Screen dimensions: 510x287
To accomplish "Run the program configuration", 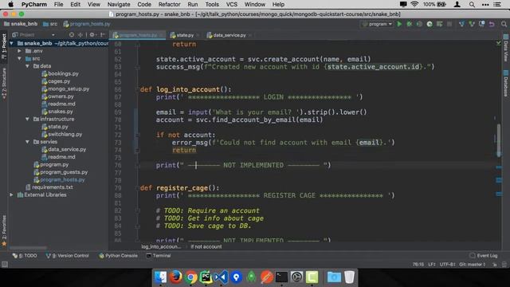I will coord(399,24).
